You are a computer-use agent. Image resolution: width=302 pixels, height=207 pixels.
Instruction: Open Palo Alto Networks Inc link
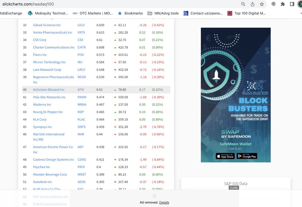click(49, 97)
